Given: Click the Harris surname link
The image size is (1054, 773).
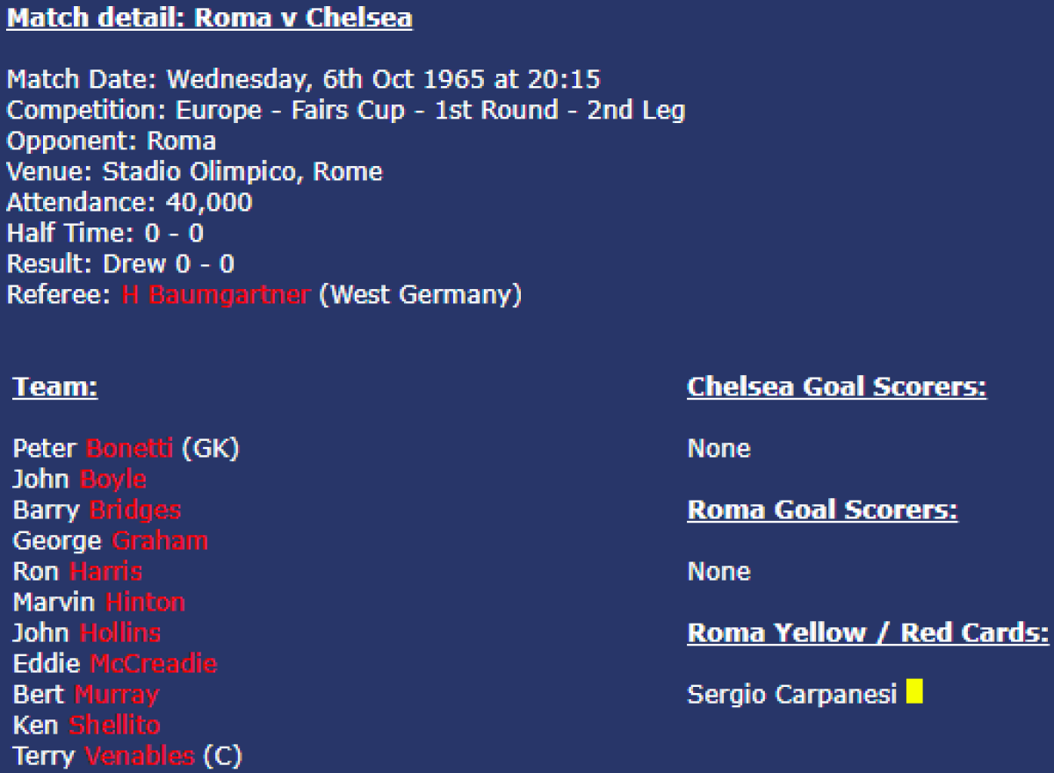Looking at the screenshot, I should click(105, 572).
